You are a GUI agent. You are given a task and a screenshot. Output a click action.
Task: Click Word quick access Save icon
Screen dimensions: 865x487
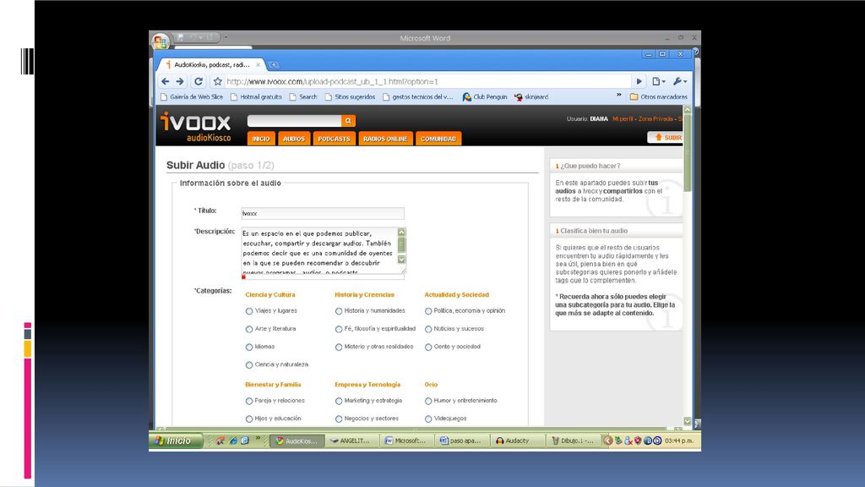(180, 37)
